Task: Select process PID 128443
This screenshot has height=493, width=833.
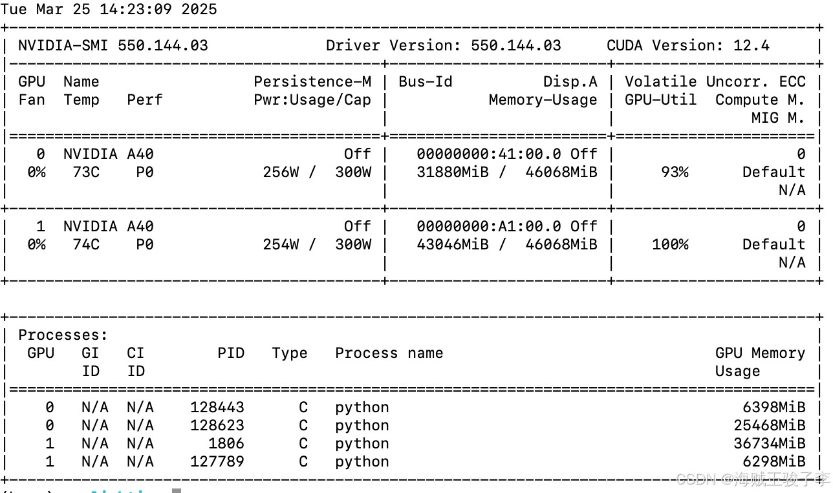Action: 217,408
